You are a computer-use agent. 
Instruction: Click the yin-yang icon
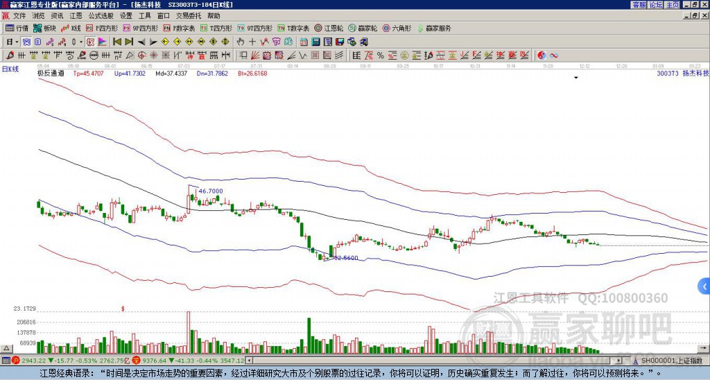(x=542, y=55)
